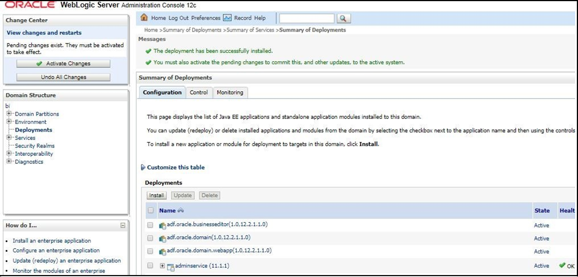Viewport: 578px width, 277px height.
Task: Switch to the Configuration tab
Action: (162, 92)
